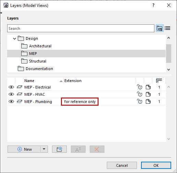Toggle eye icon for MEP - Plumbing
The width and height of the screenshot is (177, 173).
coord(11,102)
